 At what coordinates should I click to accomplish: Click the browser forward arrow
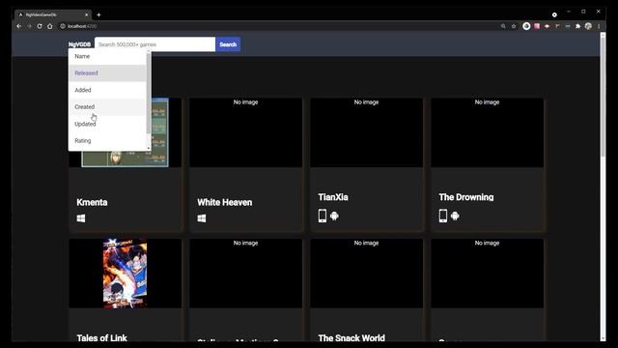[29, 26]
